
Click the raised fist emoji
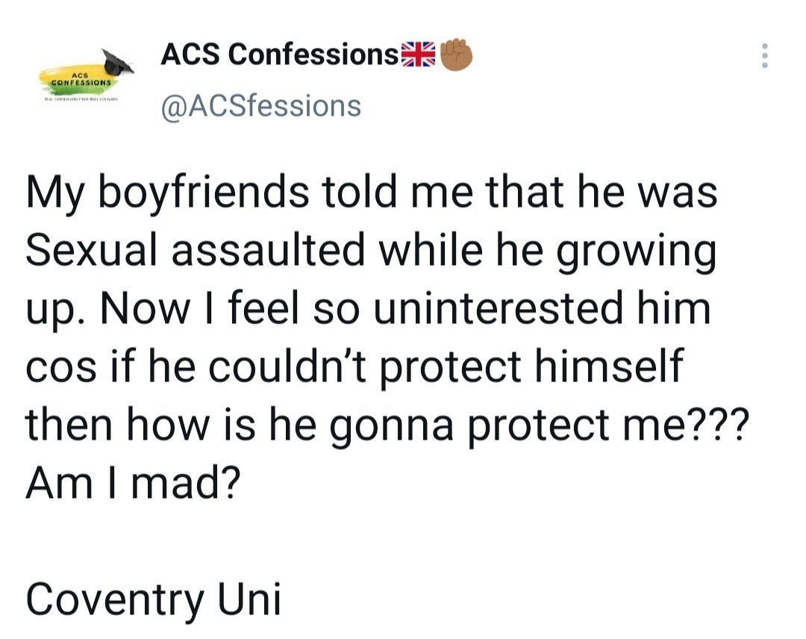coord(455,55)
